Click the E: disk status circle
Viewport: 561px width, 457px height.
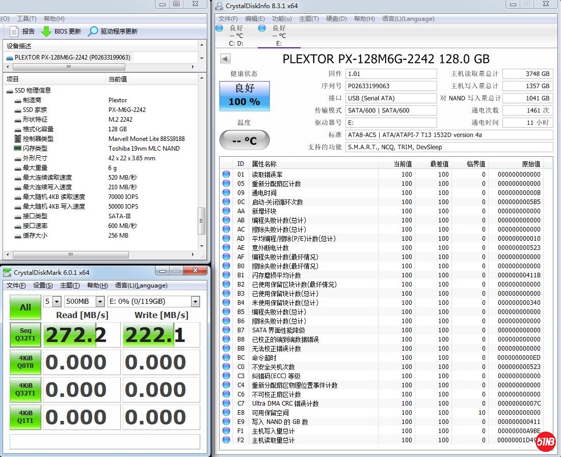point(262,28)
